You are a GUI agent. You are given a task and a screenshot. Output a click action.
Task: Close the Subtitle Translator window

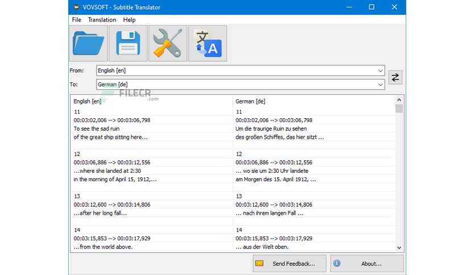pos(394,7)
